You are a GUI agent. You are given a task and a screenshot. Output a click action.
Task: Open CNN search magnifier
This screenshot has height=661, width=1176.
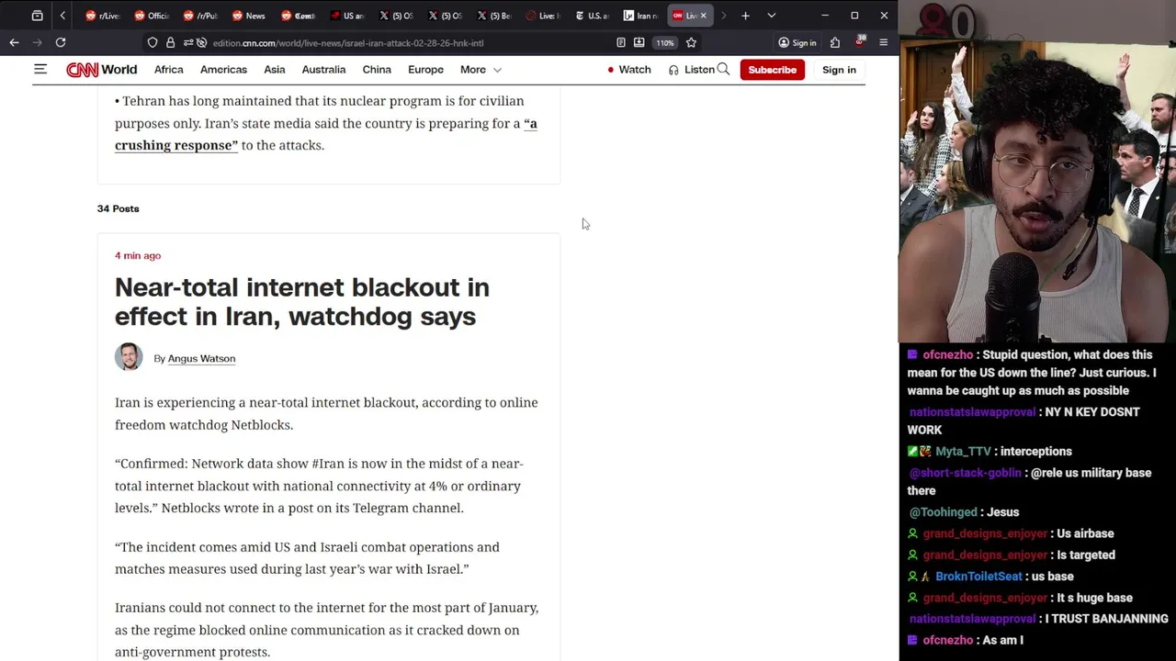click(x=723, y=70)
